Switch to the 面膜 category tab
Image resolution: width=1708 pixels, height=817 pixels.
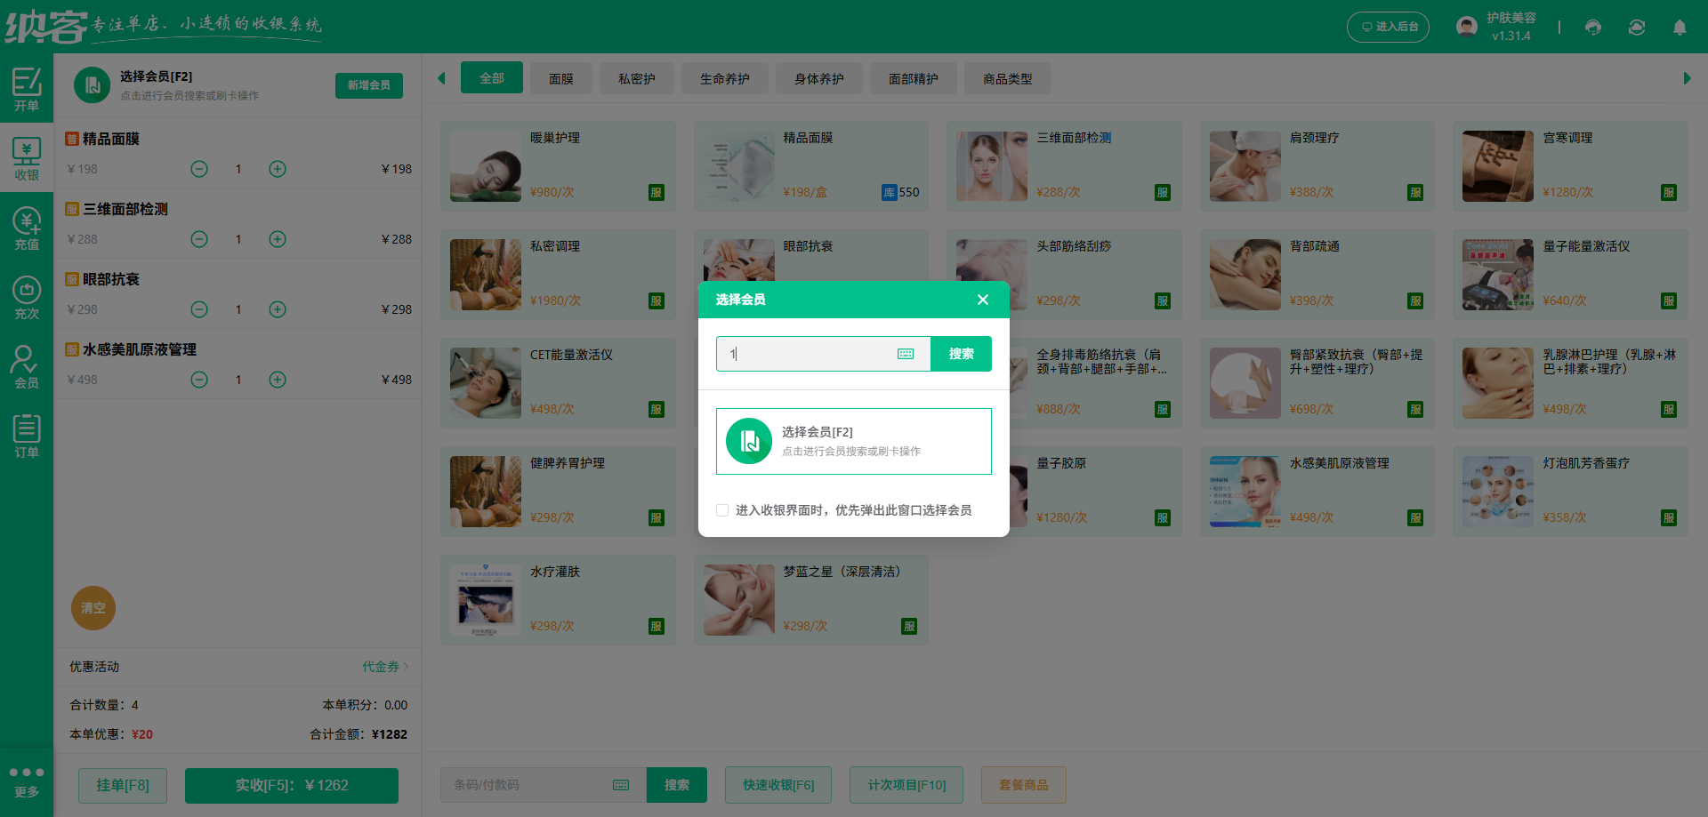click(560, 79)
